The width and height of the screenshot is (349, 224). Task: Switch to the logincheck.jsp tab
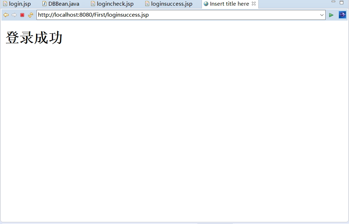tap(112, 4)
